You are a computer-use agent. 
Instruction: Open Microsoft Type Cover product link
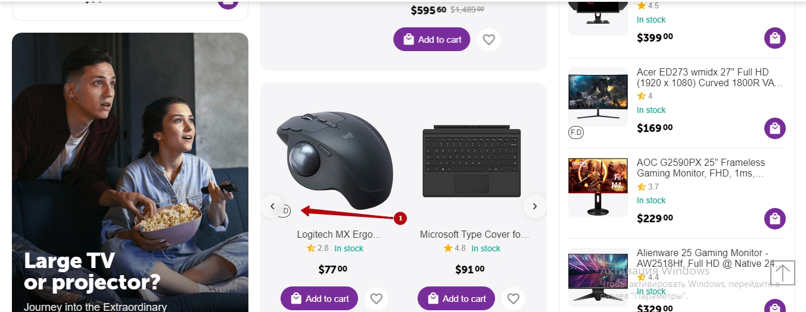pyautogui.click(x=474, y=235)
